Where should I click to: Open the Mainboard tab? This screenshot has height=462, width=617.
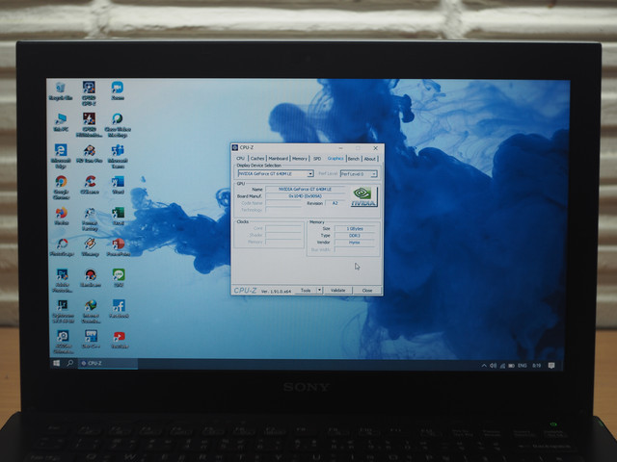click(x=279, y=158)
